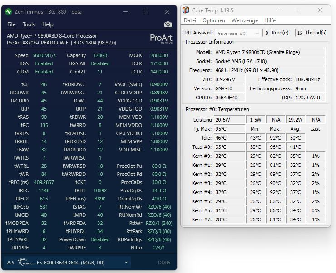Click the Cmd2T value 1T
Viewport: 336px width, 273px height.
click(100, 72)
